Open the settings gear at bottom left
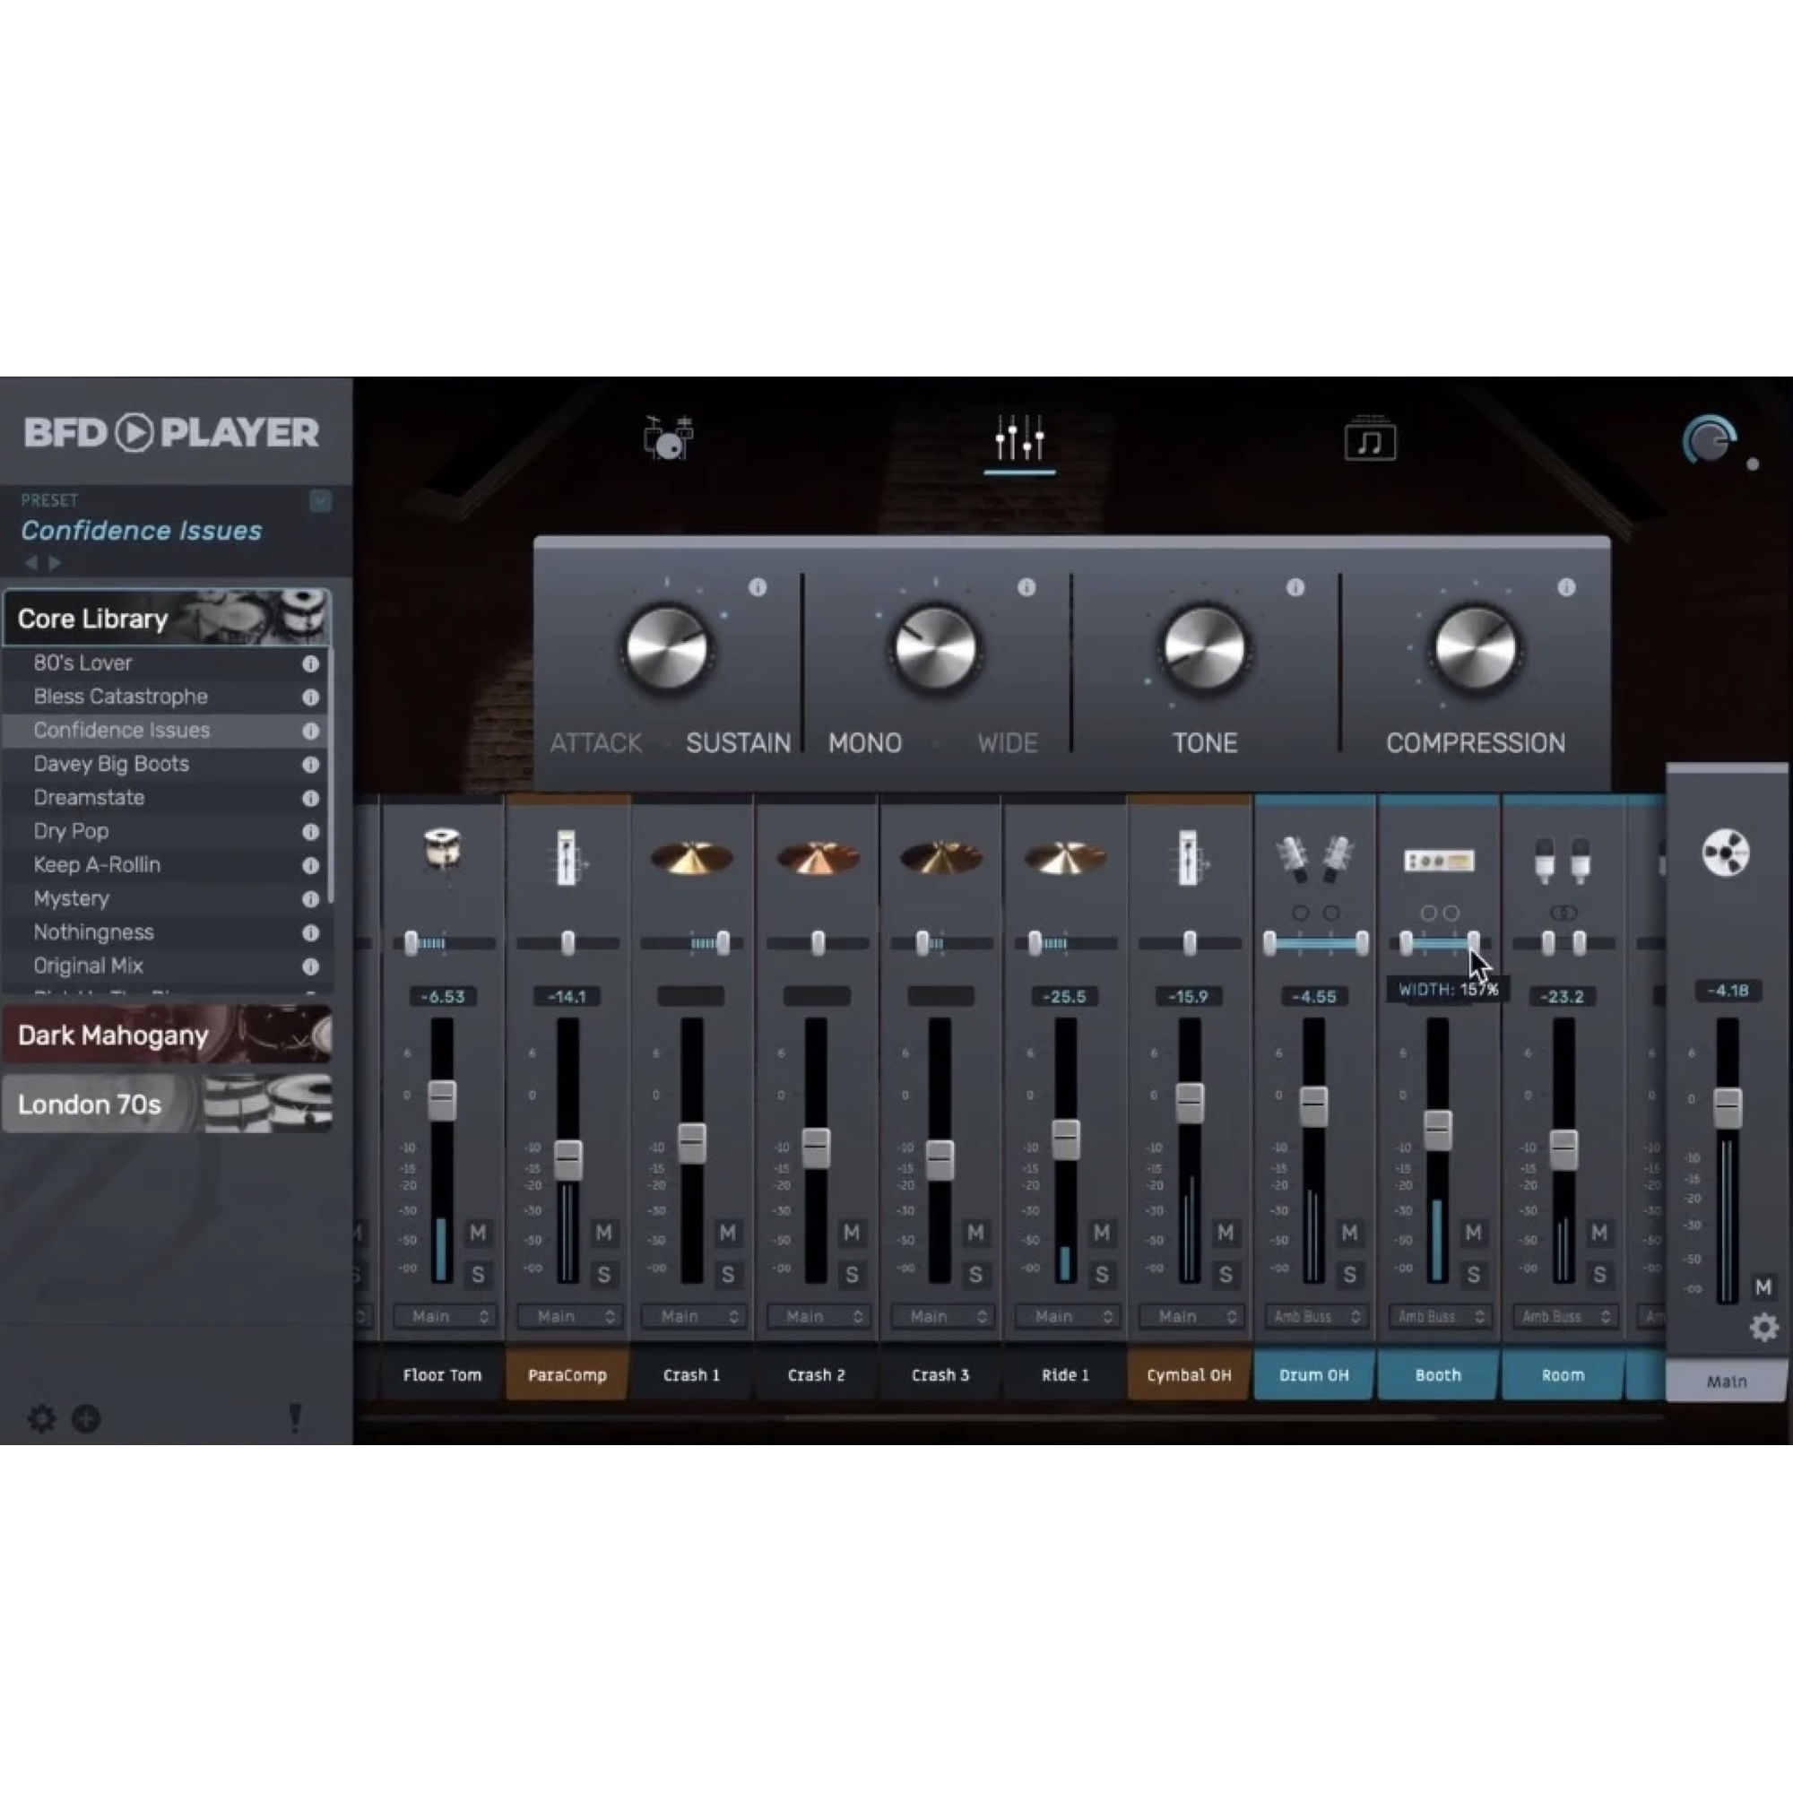 (41, 1419)
